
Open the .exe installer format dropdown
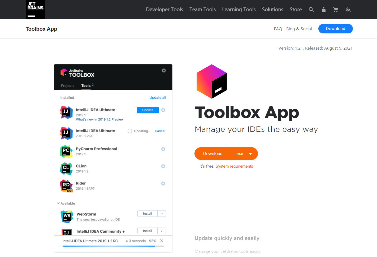[x=244, y=154]
